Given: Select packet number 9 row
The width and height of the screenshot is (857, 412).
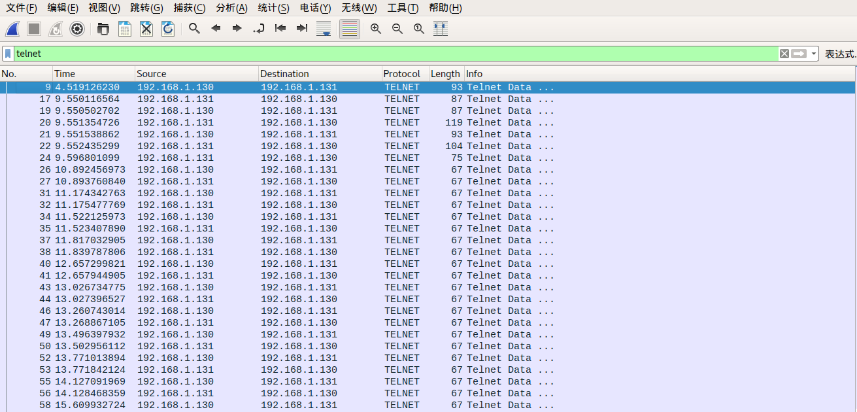Looking at the screenshot, I should pyautogui.click(x=428, y=87).
